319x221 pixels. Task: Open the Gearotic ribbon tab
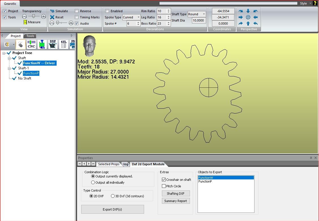[10, 3]
